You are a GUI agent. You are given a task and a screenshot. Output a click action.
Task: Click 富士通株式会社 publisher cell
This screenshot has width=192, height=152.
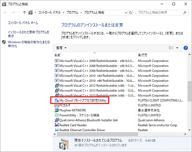149,110
